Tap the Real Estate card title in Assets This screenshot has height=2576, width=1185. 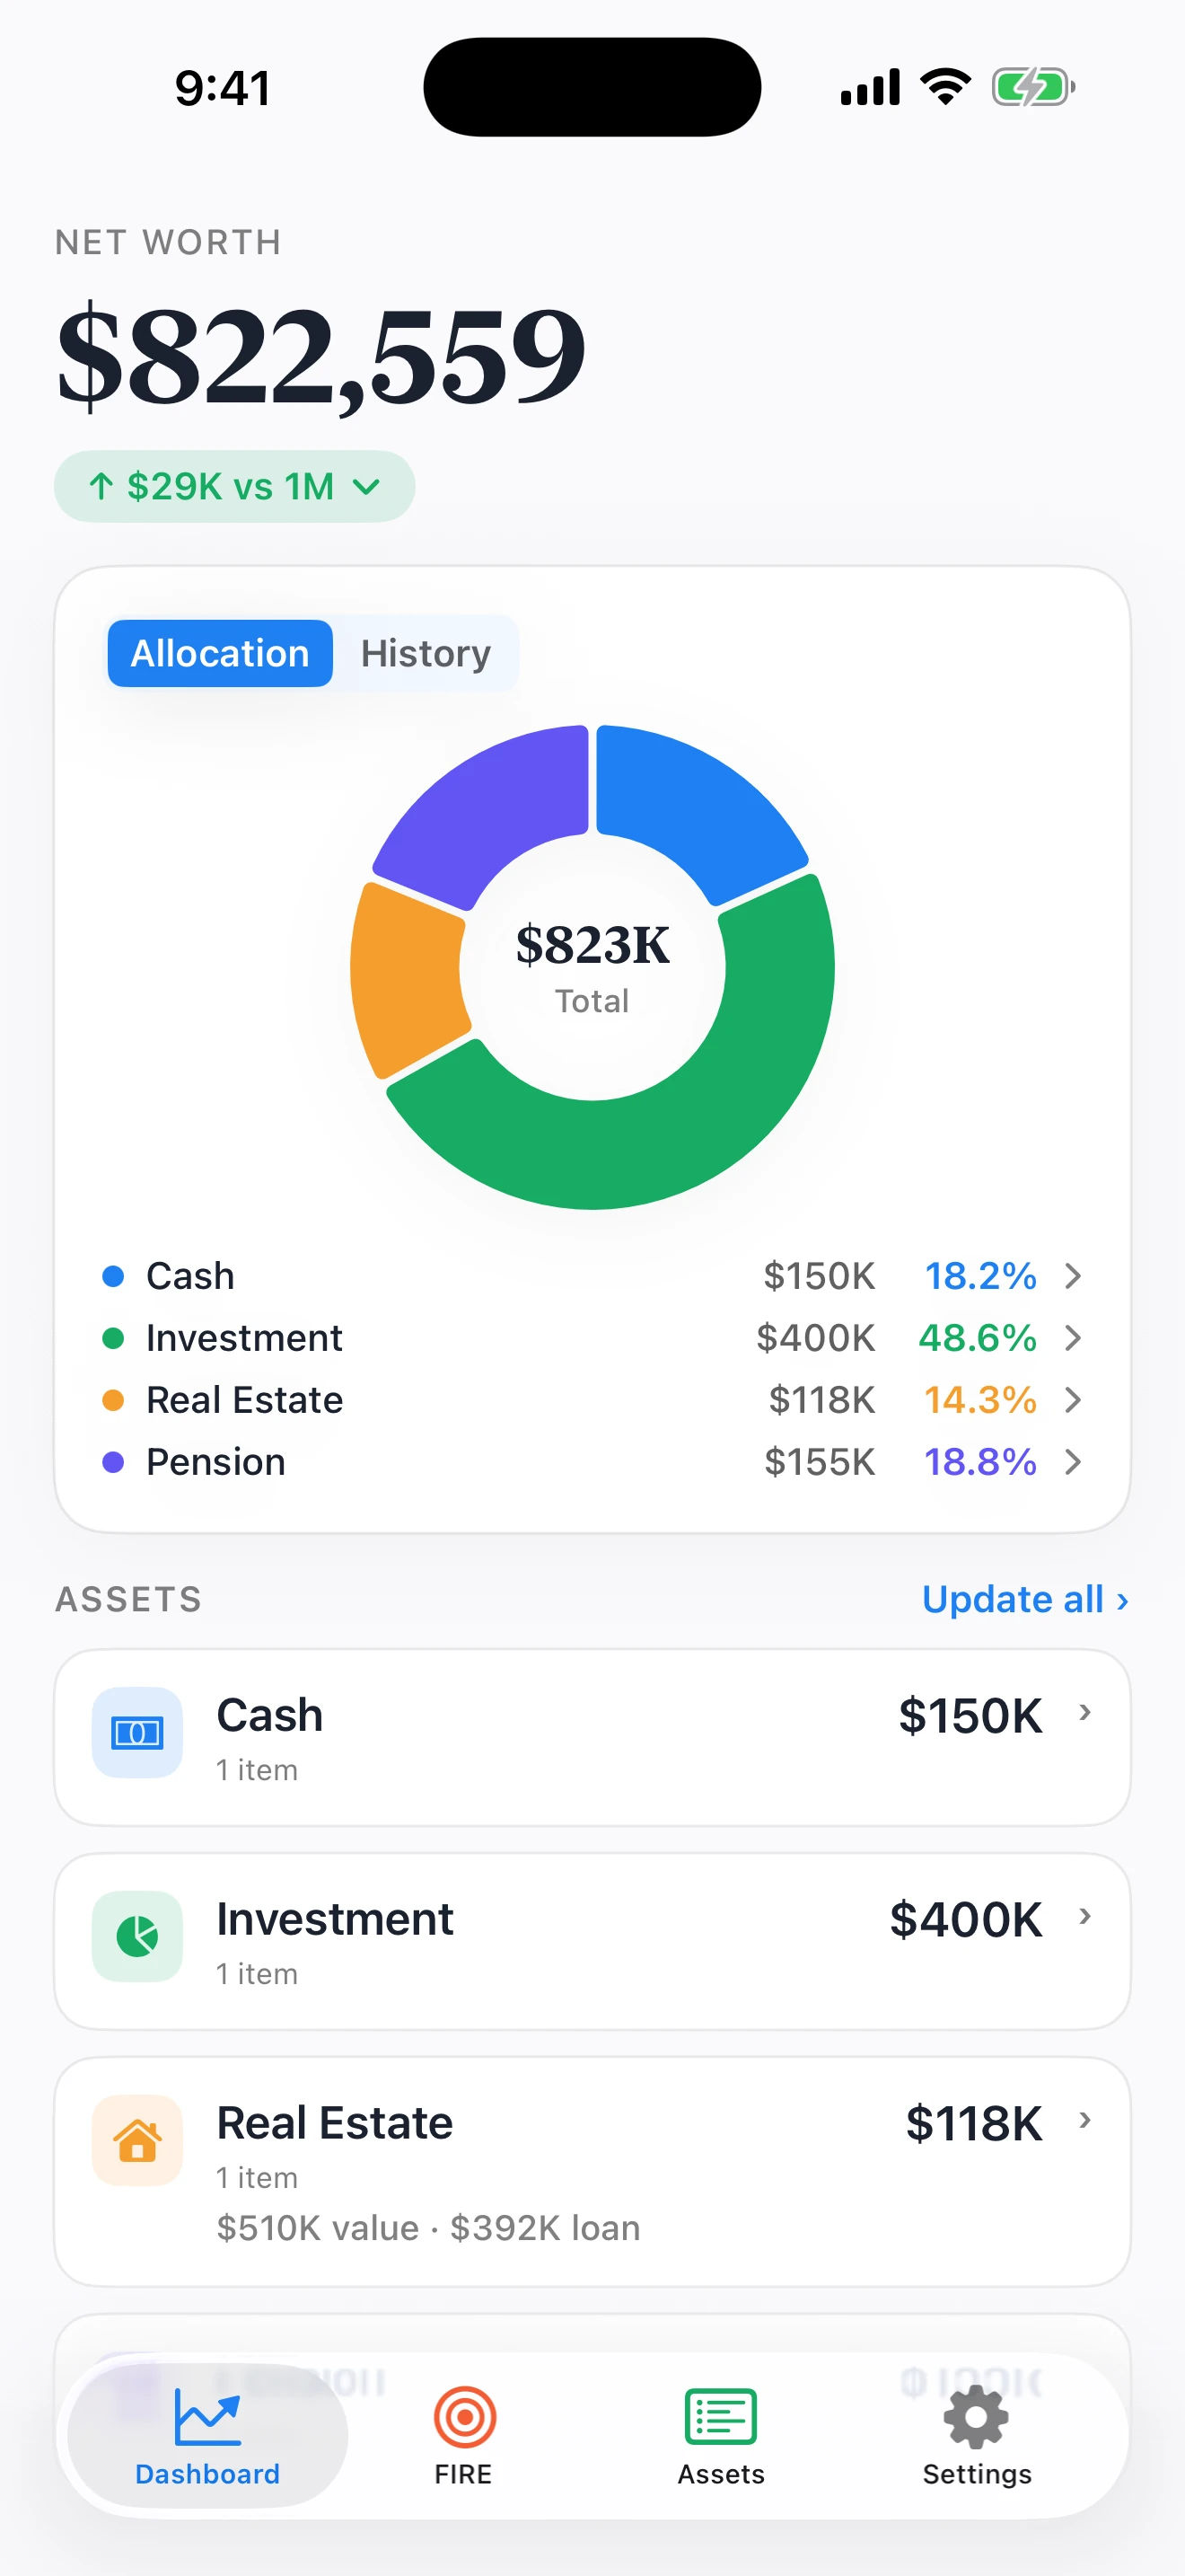click(x=335, y=2123)
